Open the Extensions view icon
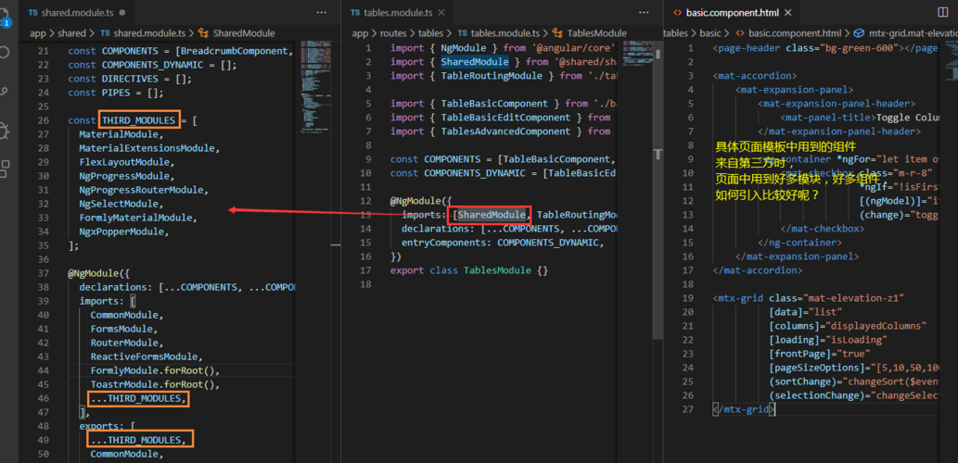 [x=4, y=169]
